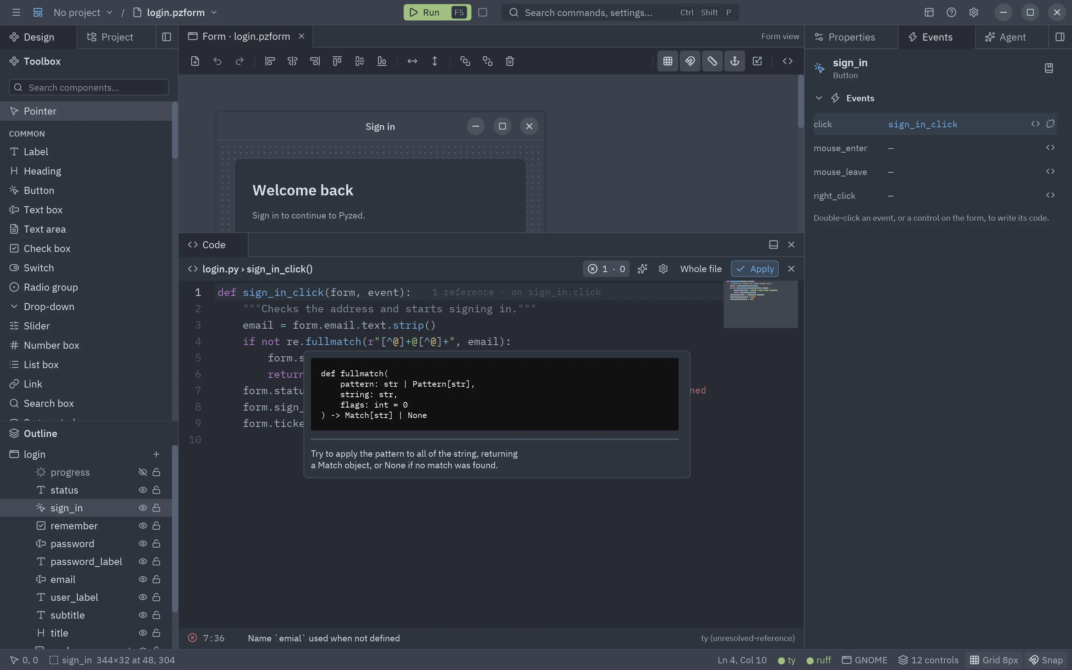Image resolution: width=1072 pixels, height=670 pixels.
Task: Click the Run button
Action: pos(437,12)
